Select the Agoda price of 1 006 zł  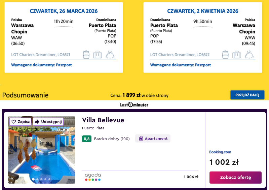(191, 177)
